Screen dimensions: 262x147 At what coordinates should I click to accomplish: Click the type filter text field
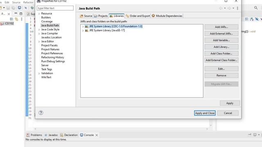coord(55,8)
